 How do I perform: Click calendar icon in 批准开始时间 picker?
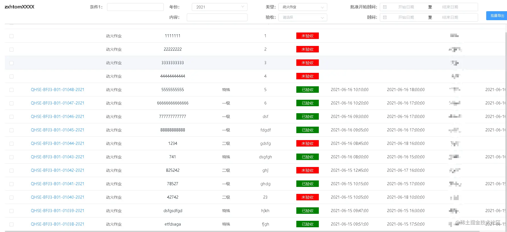click(385, 7)
